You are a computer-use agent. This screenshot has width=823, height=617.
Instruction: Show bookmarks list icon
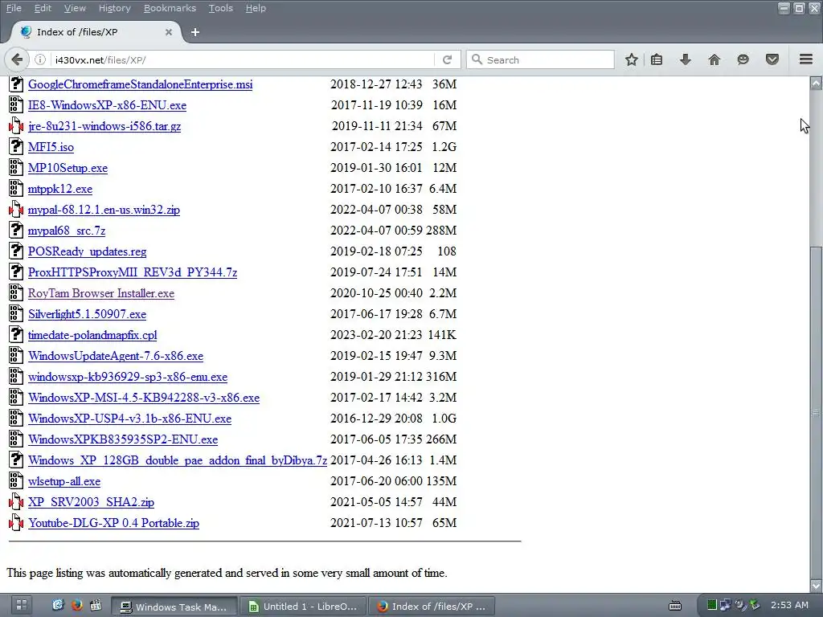point(656,59)
